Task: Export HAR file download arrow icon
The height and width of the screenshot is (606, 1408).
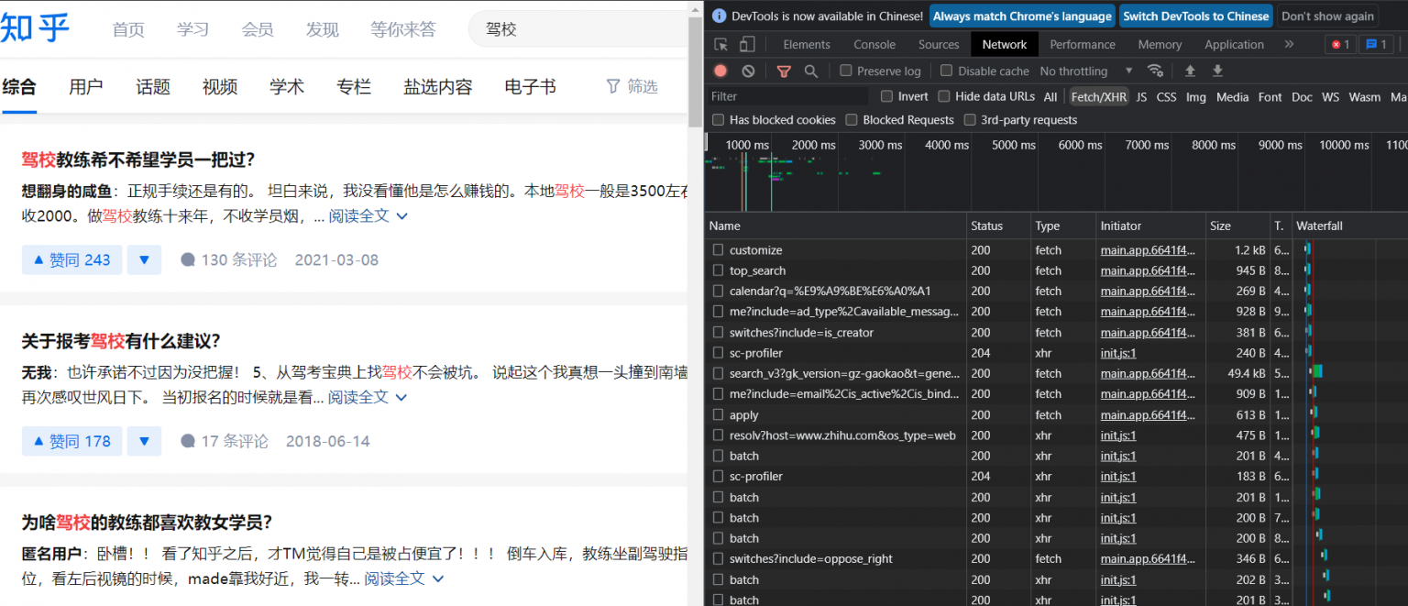Action: 1217,71
